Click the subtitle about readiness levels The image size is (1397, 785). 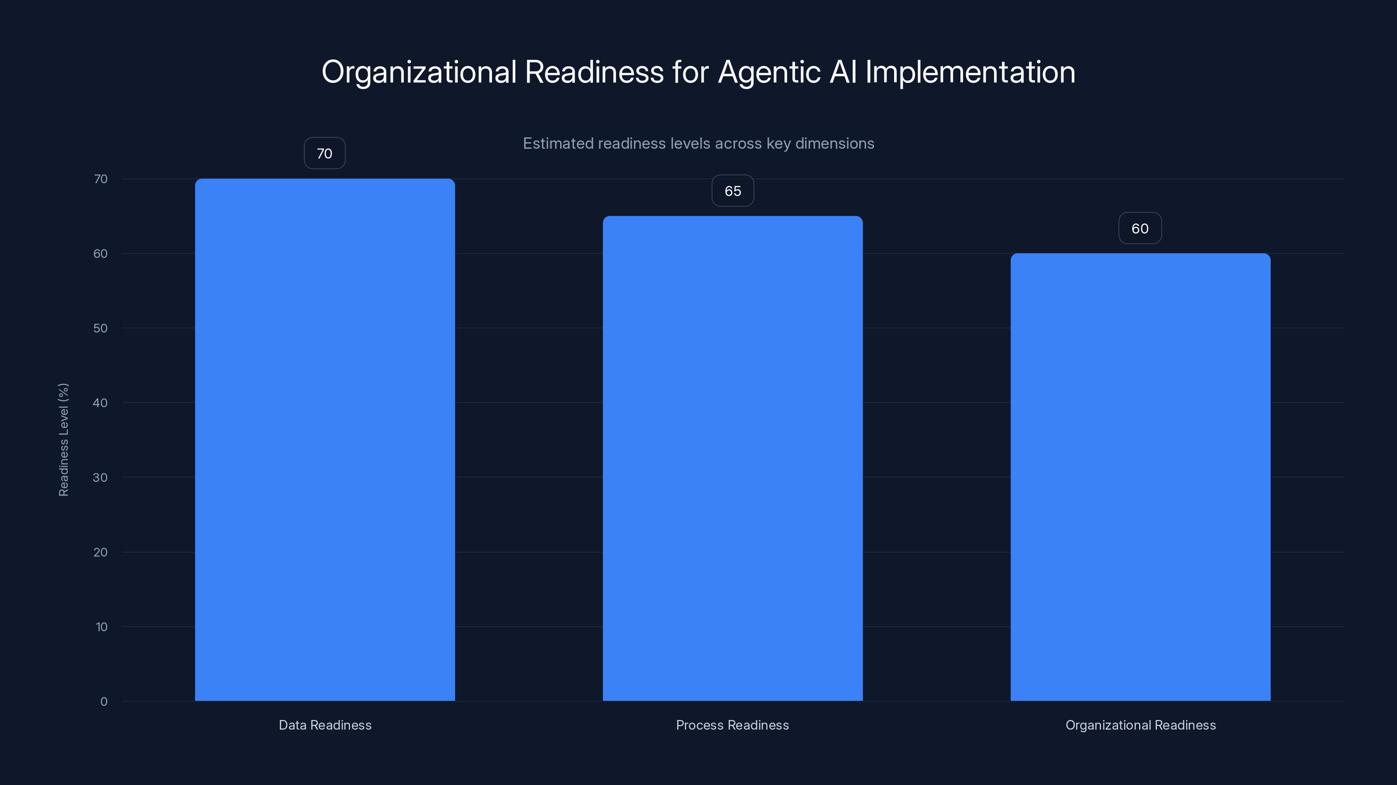point(698,143)
